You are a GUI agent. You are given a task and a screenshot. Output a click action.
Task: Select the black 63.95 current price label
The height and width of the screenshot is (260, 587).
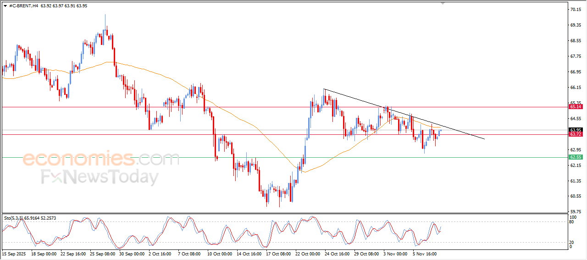575,130
